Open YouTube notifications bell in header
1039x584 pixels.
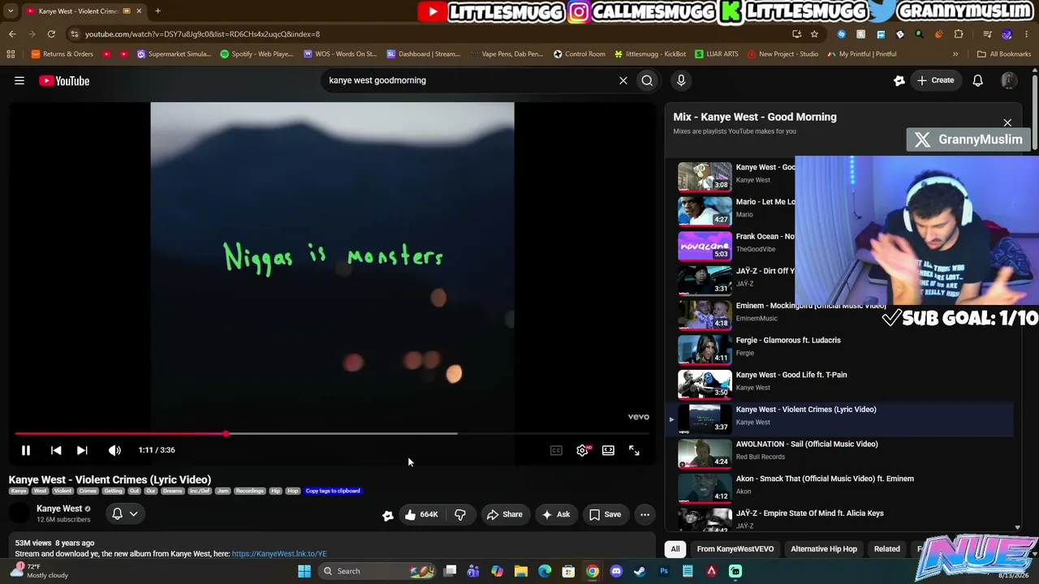[978, 80]
